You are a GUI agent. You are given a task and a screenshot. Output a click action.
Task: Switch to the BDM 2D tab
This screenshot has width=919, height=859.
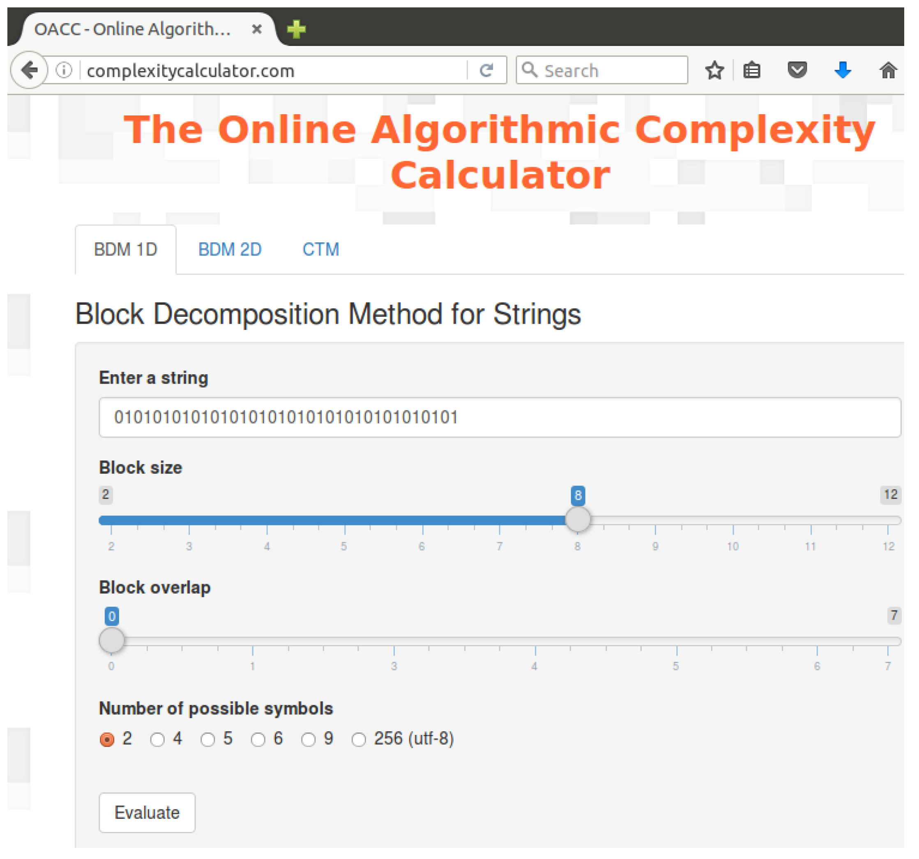230,250
